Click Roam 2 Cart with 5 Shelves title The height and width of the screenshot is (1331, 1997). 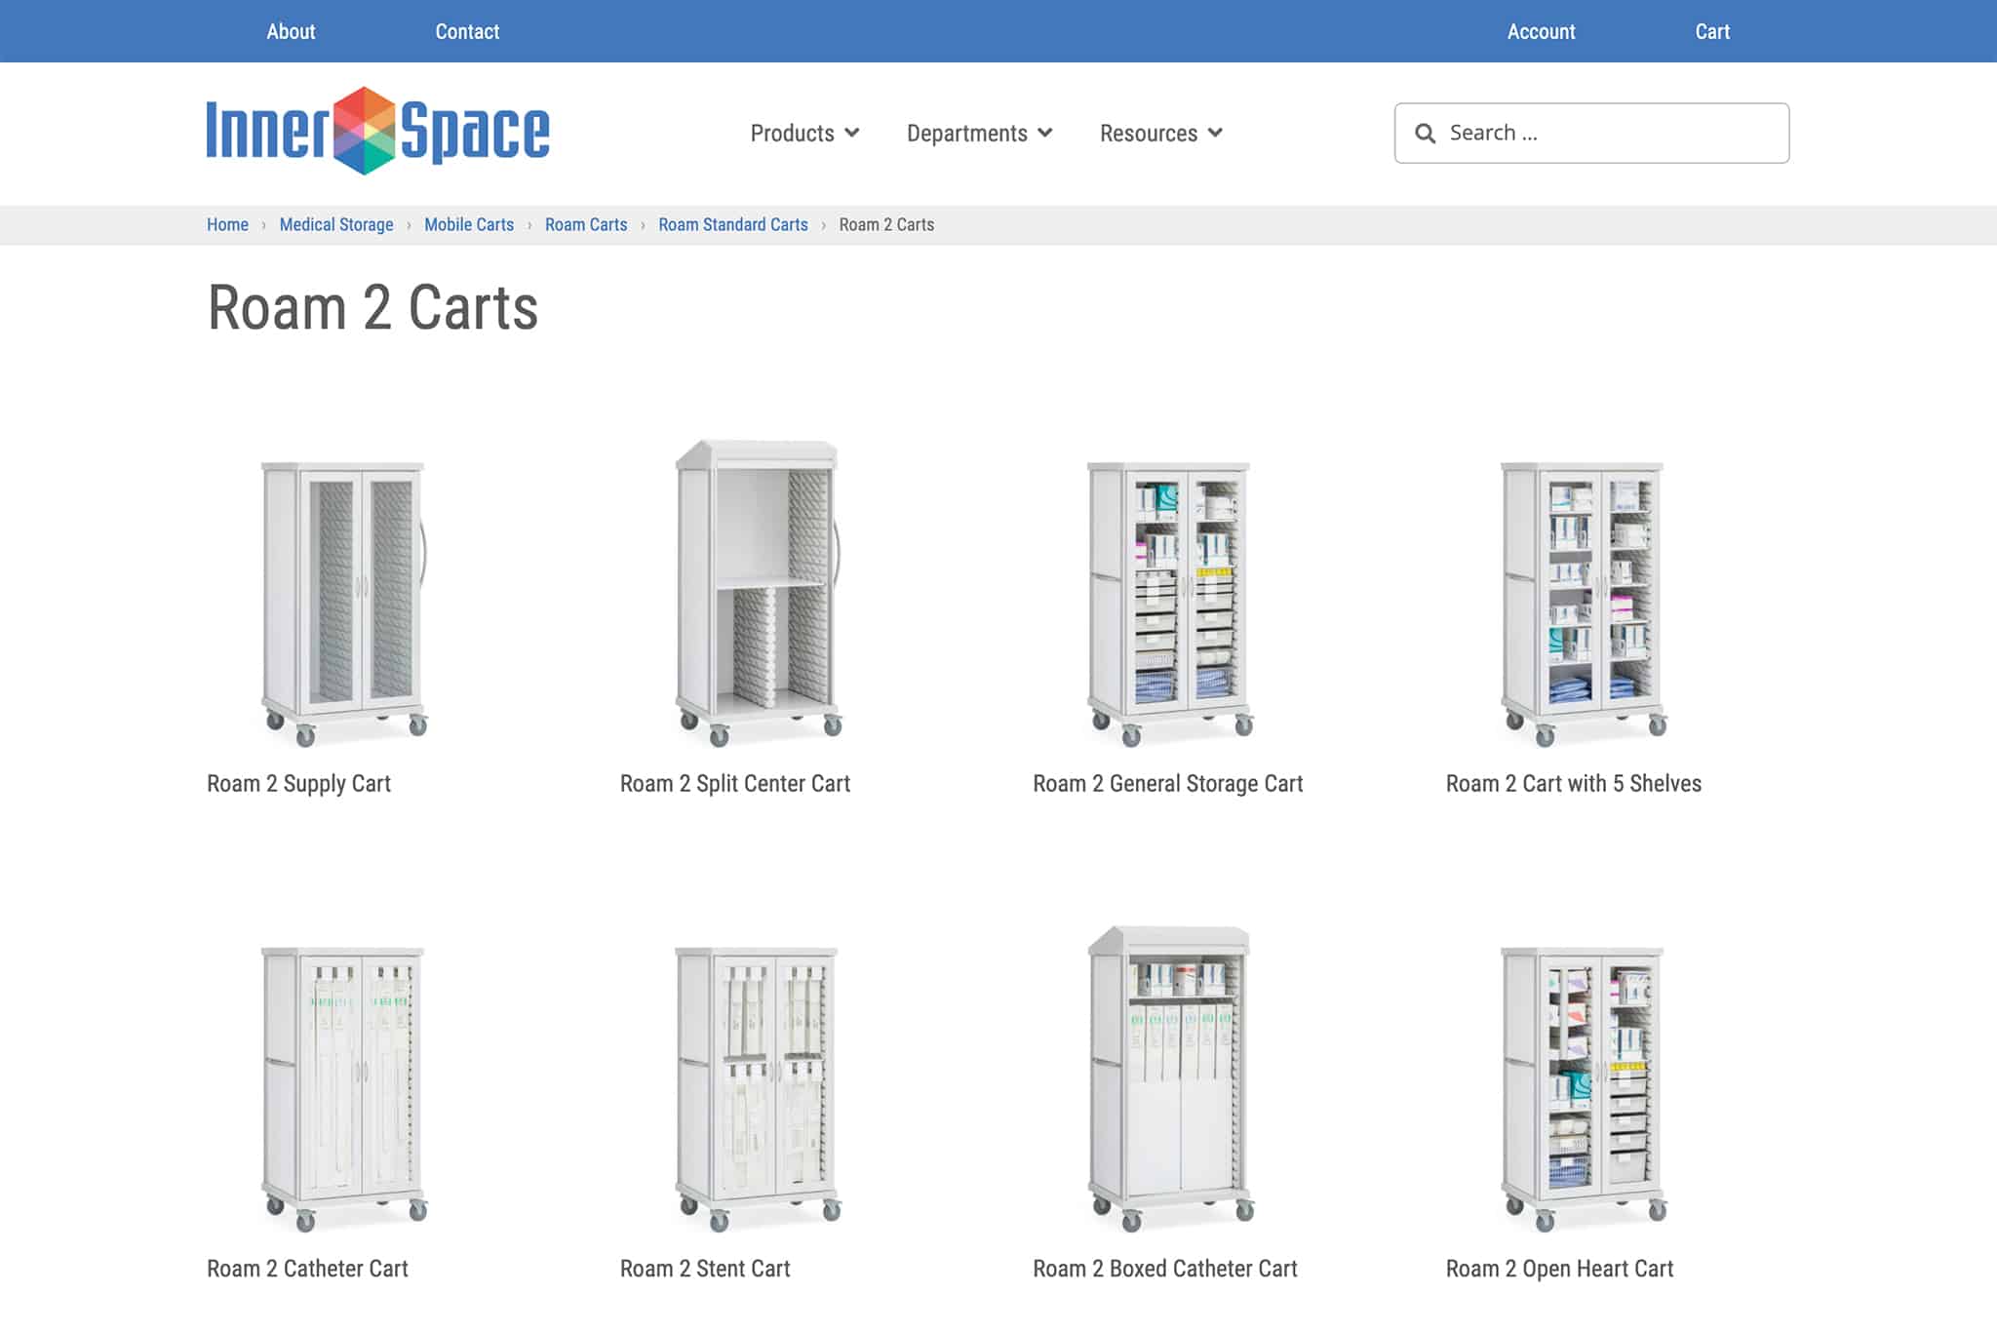point(1574,784)
